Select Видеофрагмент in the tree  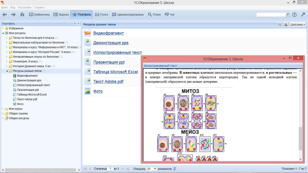[27, 76]
